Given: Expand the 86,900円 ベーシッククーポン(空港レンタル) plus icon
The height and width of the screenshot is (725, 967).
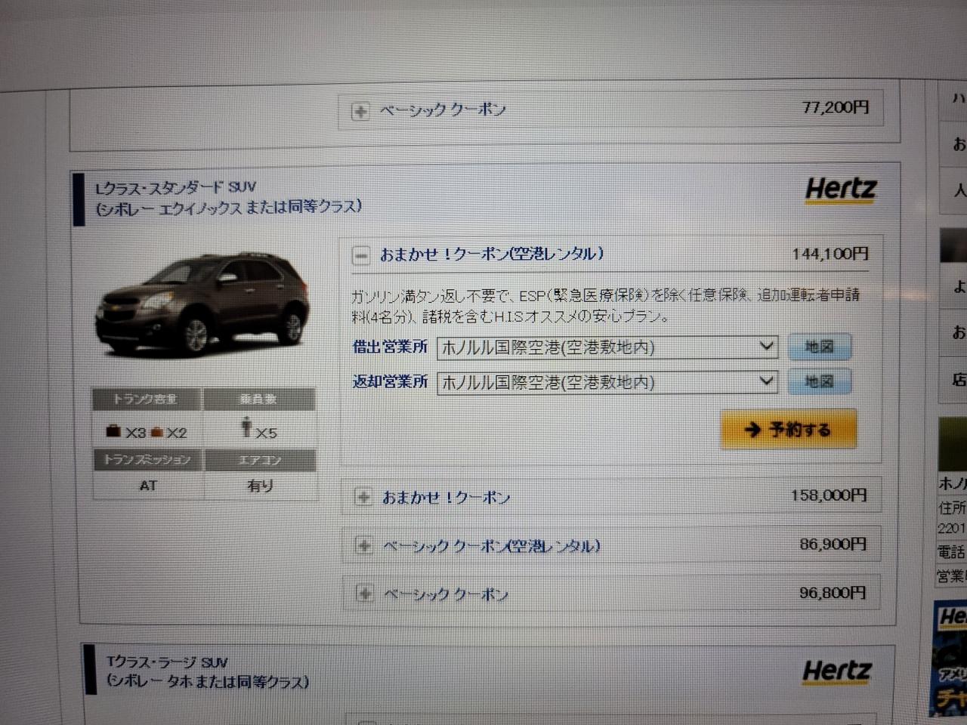Looking at the screenshot, I should pos(363,545).
